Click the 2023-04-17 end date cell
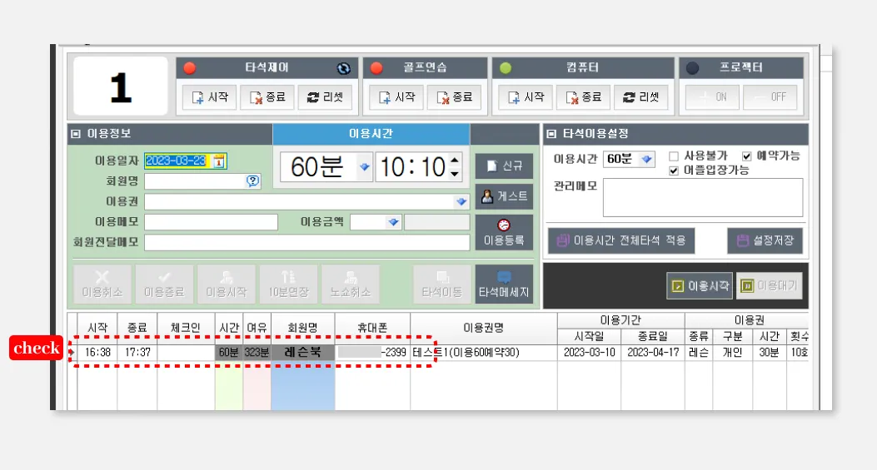Viewport: 877px width, 470px height. (x=653, y=353)
